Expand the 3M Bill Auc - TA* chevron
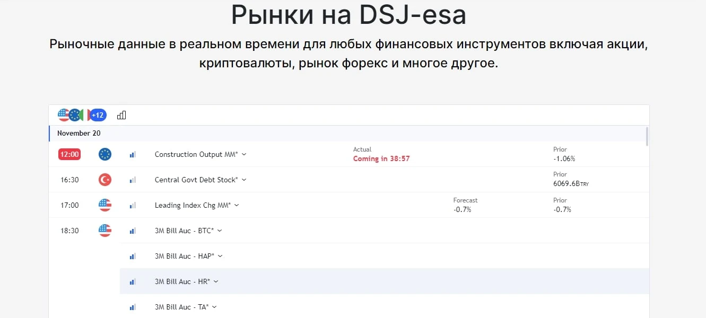Screen dimensions: 706x318 coord(214,307)
